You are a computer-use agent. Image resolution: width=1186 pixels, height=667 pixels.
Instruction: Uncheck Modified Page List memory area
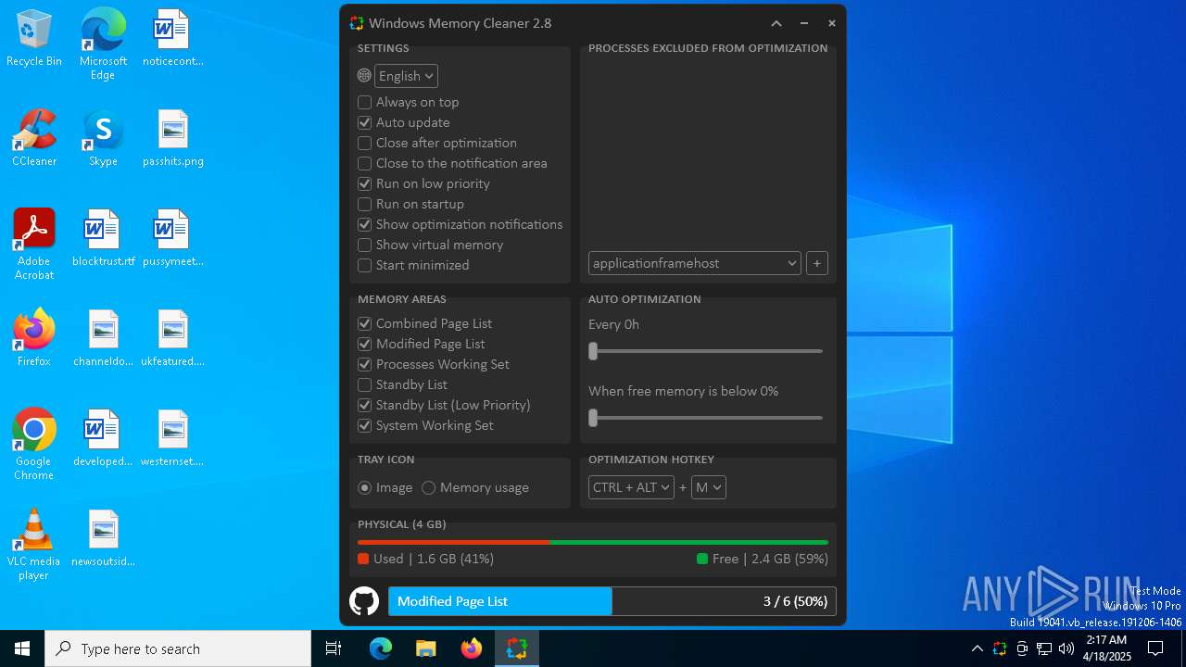coord(422,344)
